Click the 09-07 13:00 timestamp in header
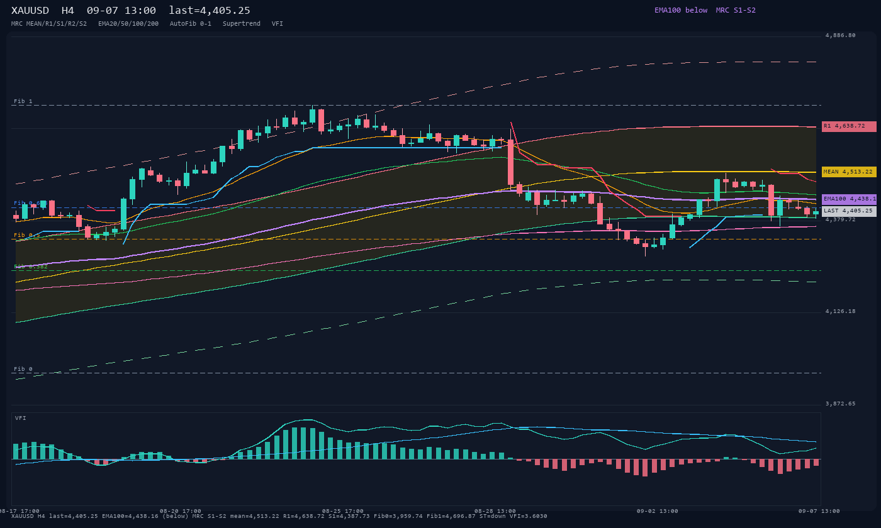The height and width of the screenshot is (528, 881). tap(121, 11)
